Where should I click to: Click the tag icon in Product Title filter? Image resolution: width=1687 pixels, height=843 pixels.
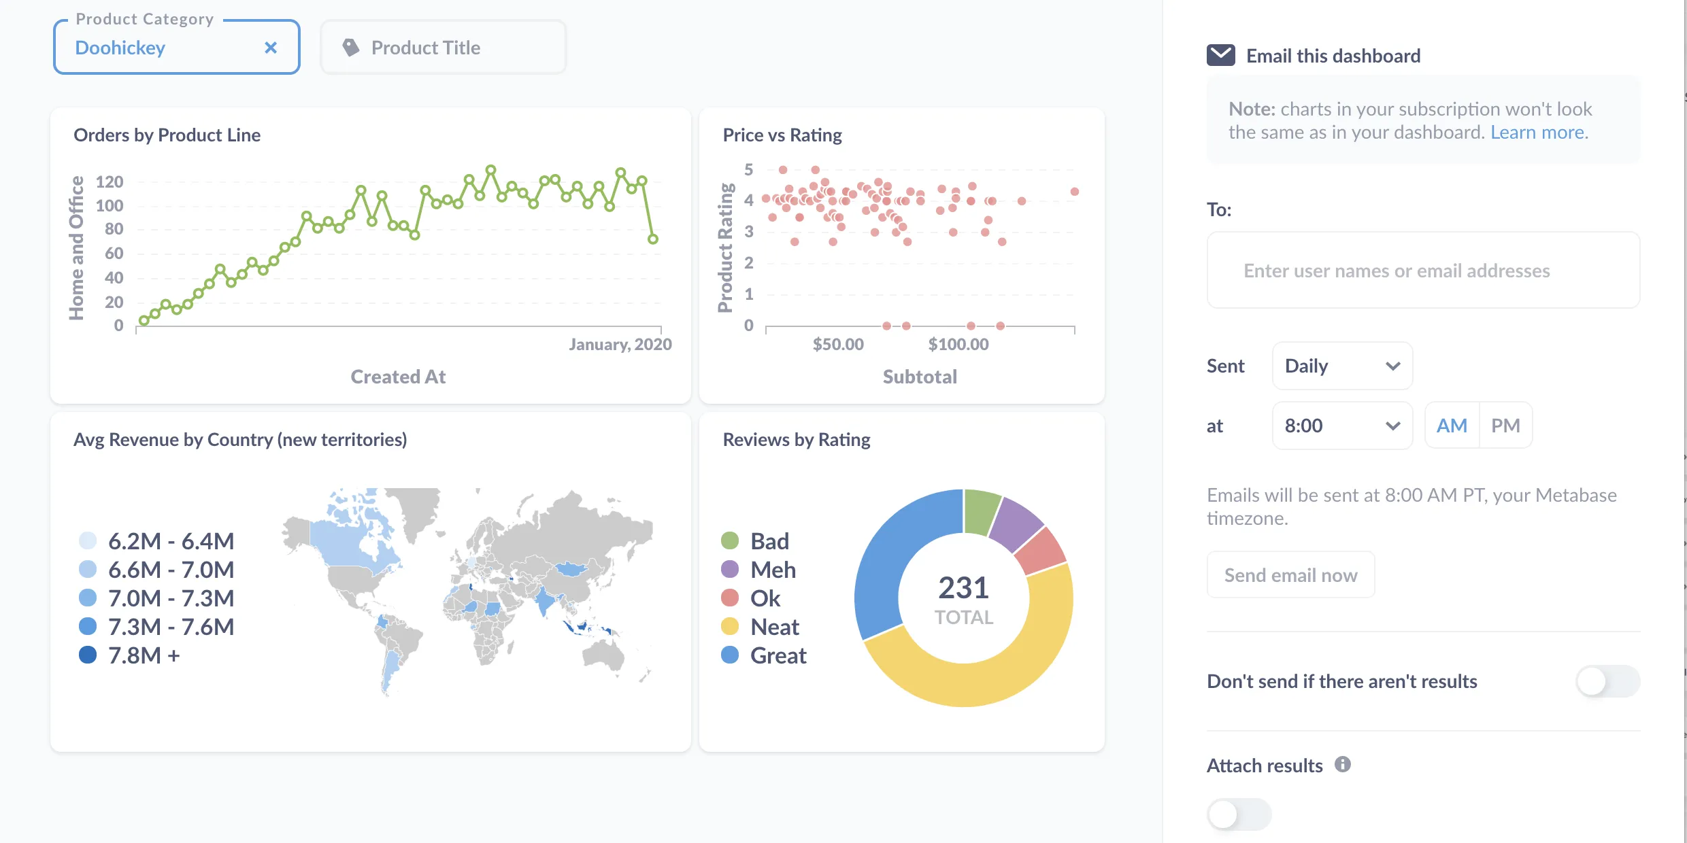coord(350,47)
